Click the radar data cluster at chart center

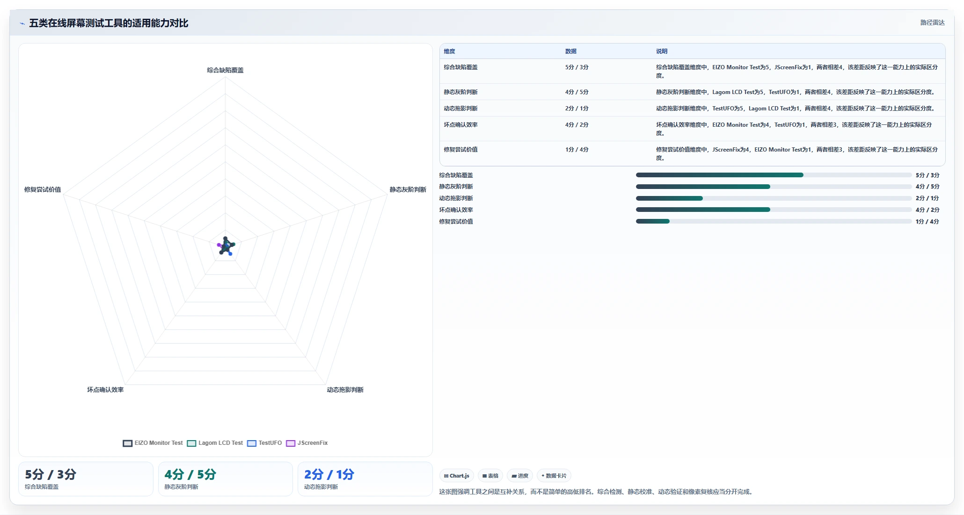[226, 246]
